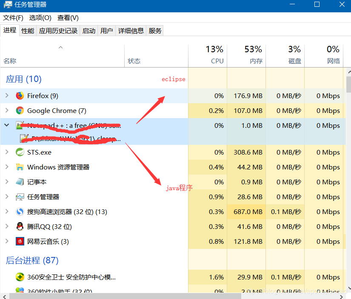Click the 腾讯QQ penguin icon
Screen dimensions: 351x299
(x=20, y=226)
